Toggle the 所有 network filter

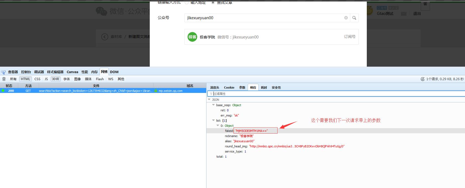point(13,79)
